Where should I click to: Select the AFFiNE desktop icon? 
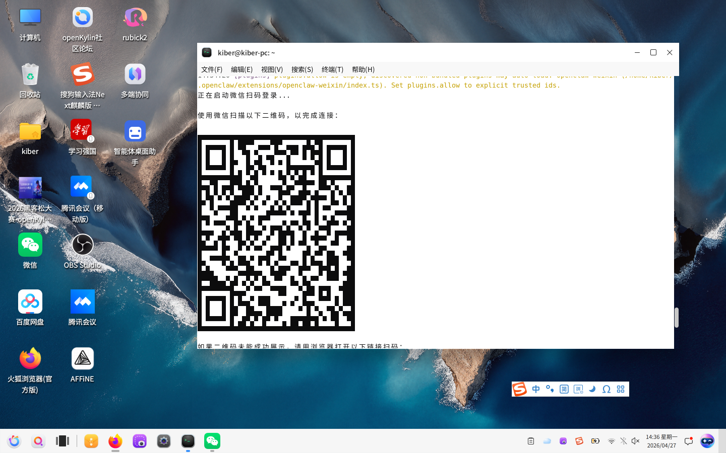[x=82, y=365]
